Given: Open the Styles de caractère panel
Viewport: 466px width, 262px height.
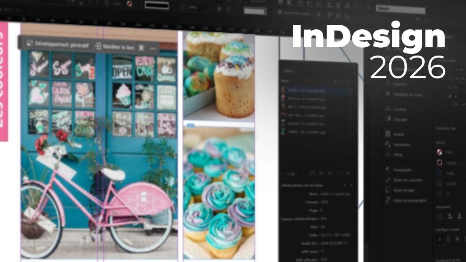Looking at the screenshot, I should 408,180.
